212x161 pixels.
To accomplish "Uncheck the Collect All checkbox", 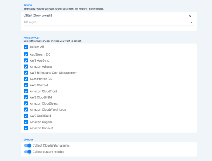I will [26, 47].
